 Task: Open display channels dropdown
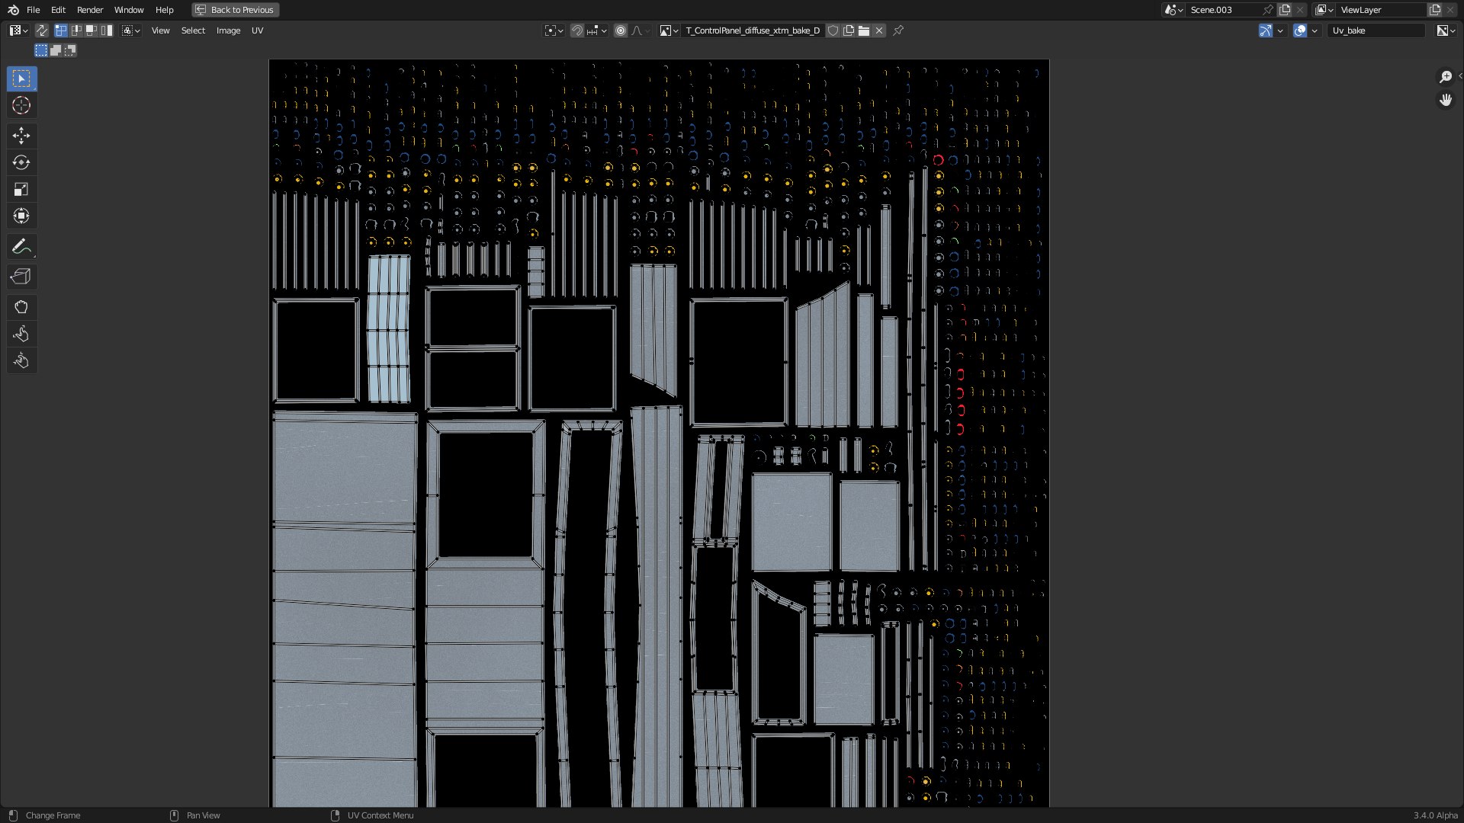pos(1446,30)
